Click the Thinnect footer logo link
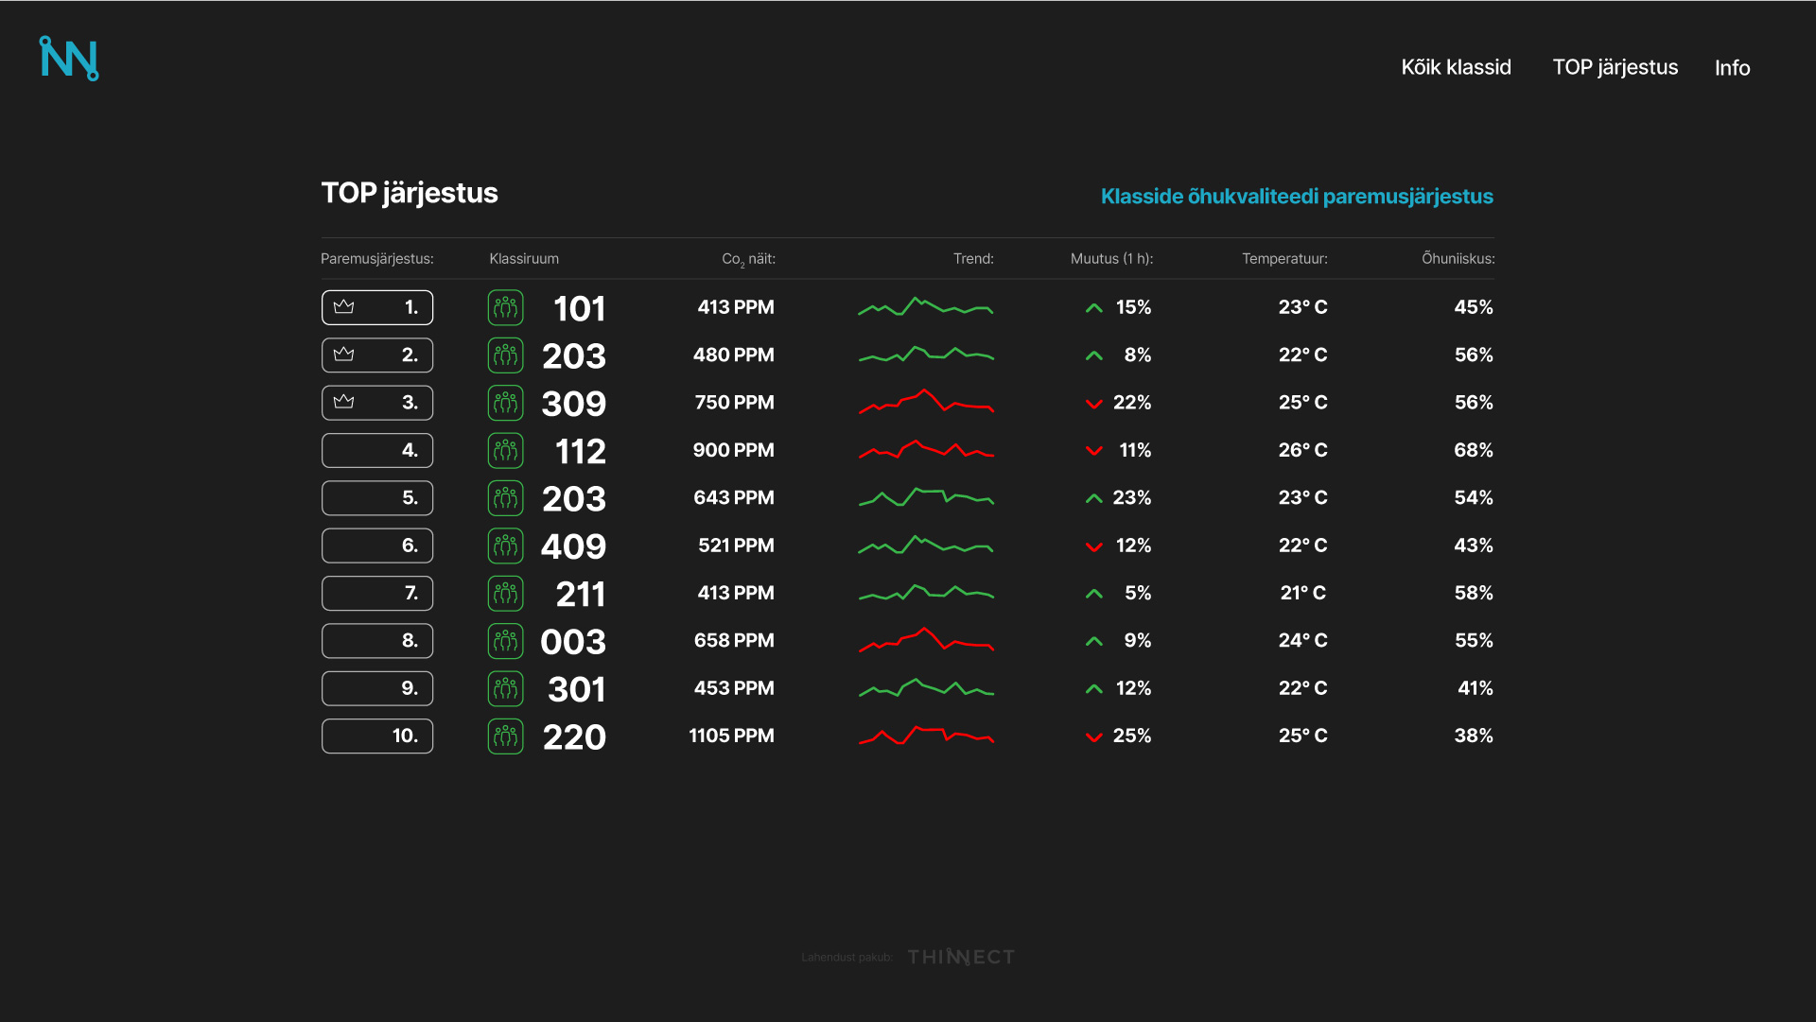This screenshot has height=1022, width=1816. click(x=961, y=957)
